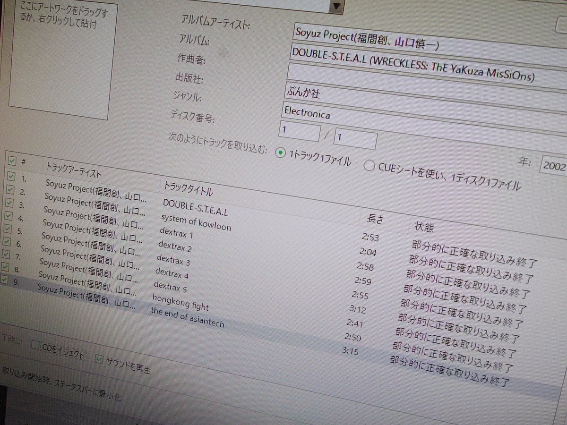Edit the year field showing 2002
The image size is (567, 425).
tap(554, 165)
